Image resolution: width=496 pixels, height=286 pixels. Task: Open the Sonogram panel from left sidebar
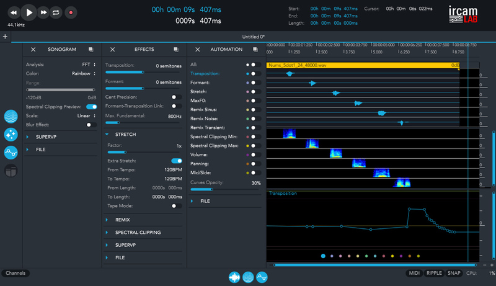[x=11, y=116]
